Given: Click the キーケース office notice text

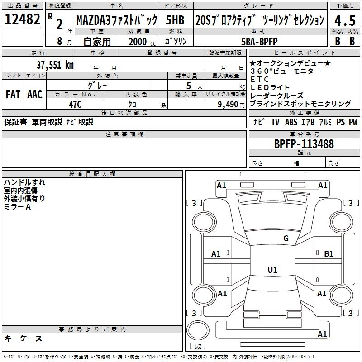Looking at the screenshot, I should coord(23,338).
